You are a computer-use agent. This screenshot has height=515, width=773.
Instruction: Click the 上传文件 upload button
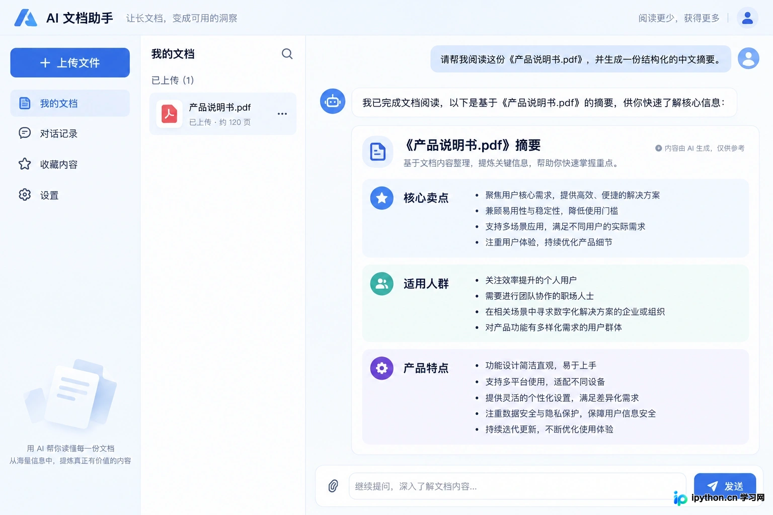(x=70, y=62)
